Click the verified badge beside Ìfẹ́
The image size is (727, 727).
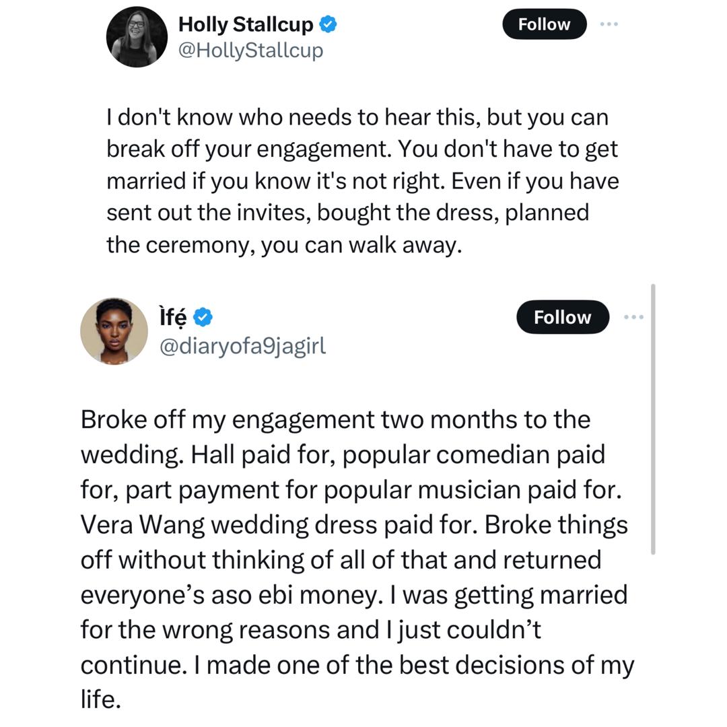point(203,316)
